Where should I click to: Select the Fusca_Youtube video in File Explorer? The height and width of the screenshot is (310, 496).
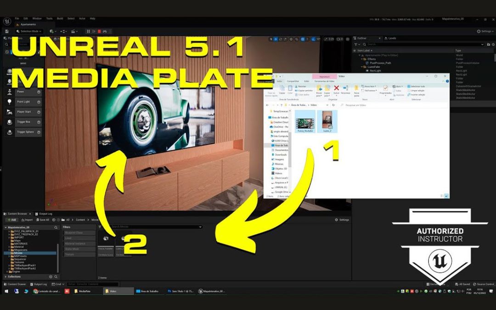tap(305, 121)
